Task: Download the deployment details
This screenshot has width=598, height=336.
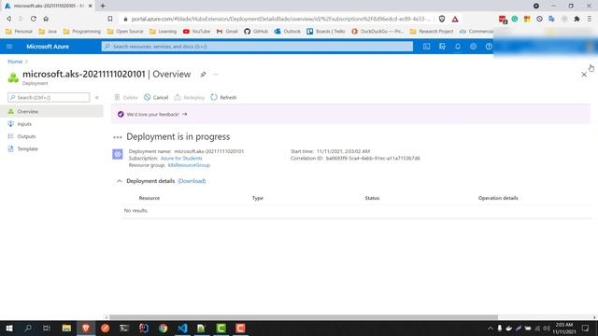Action: pyautogui.click(x=192, y=181)
